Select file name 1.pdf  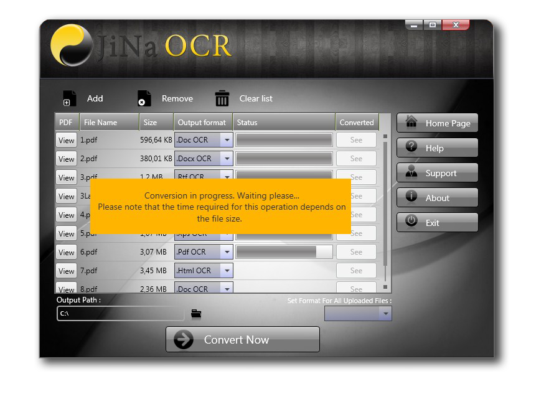(88, 140)
